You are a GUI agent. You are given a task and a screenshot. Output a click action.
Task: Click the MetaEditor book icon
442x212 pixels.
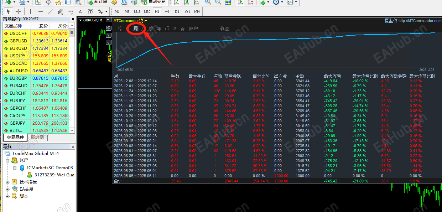(115, 2)
